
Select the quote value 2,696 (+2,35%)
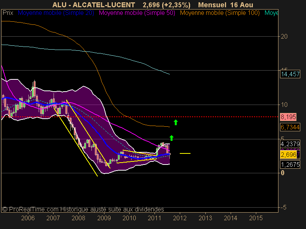166,5
